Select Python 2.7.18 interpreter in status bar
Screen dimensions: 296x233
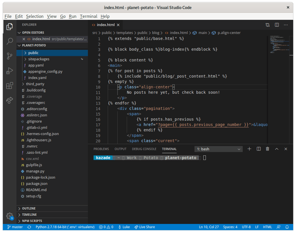[x=65, y=227]
